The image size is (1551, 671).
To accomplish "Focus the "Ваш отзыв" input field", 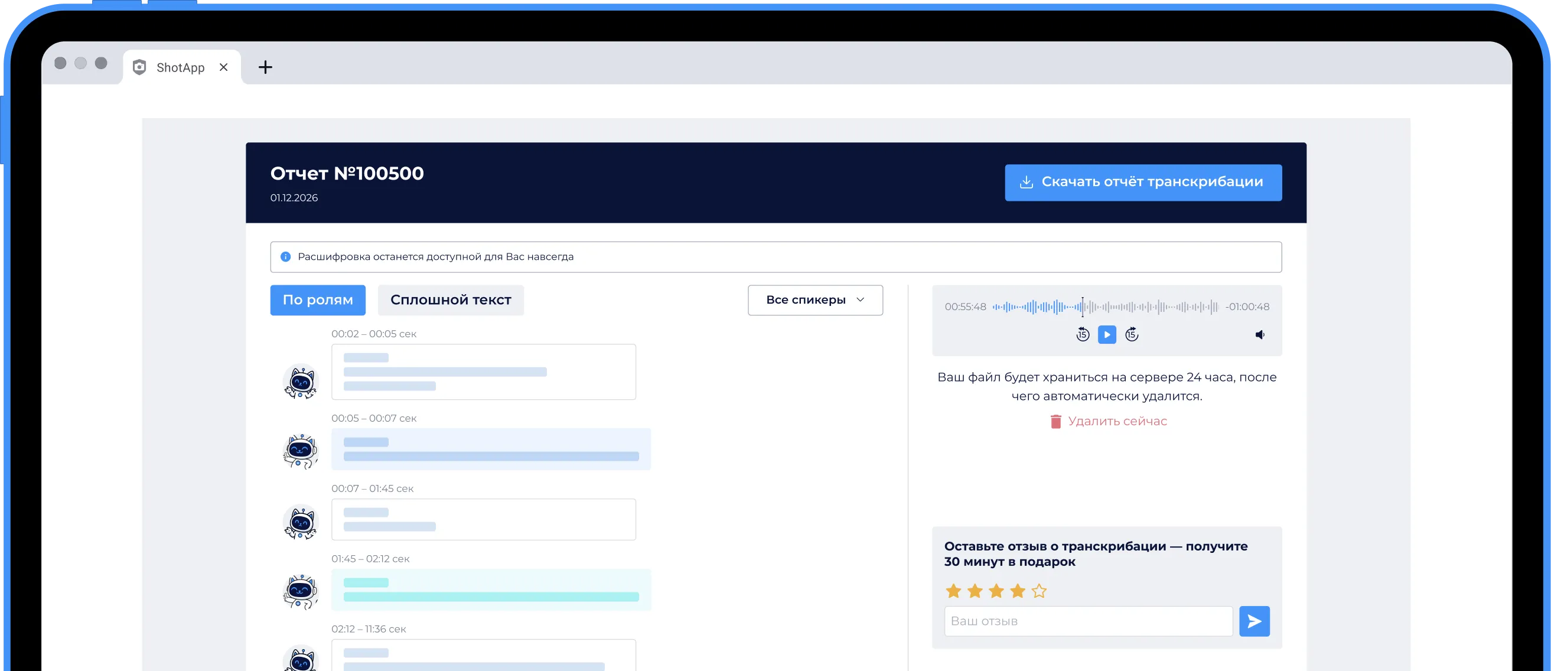I will [1088, 621].
